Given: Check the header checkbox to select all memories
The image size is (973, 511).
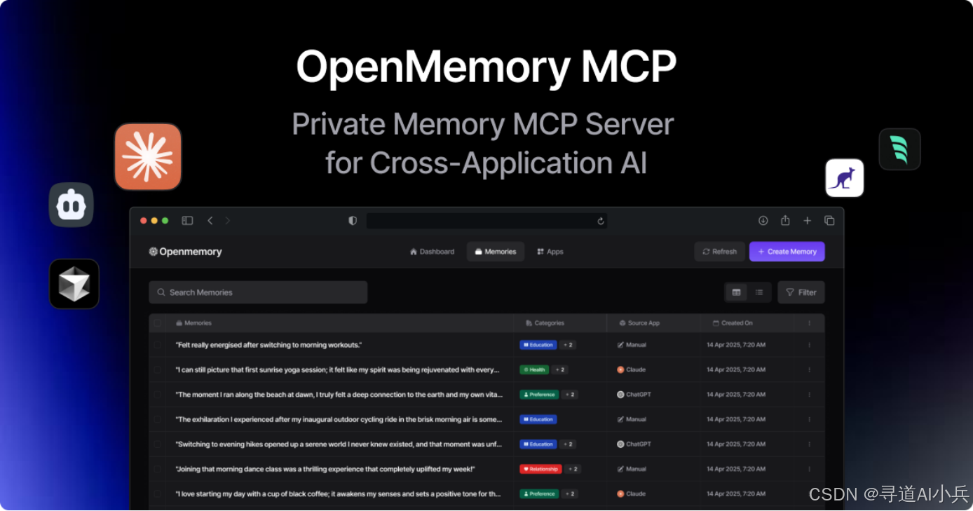Looking at the screenshot, I should coord(157,322).
